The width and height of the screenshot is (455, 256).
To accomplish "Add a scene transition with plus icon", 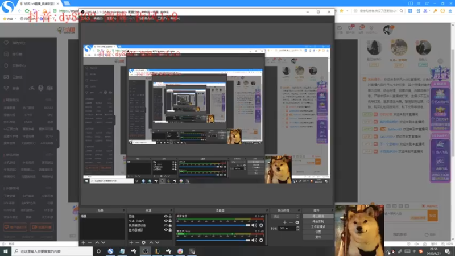I will [285, 222].
